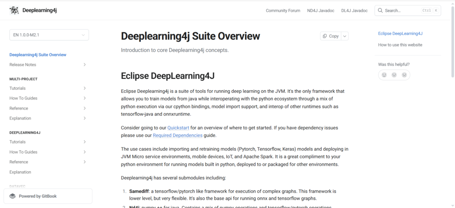Screen dimensions: 455x208
Task: Focus the Search input field
Action: click(408, 11)
